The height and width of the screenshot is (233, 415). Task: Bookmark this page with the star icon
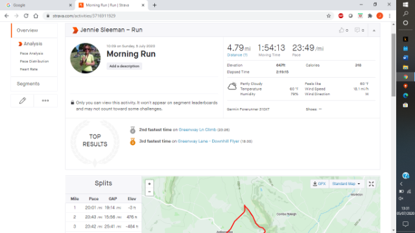tap(329, 16)
